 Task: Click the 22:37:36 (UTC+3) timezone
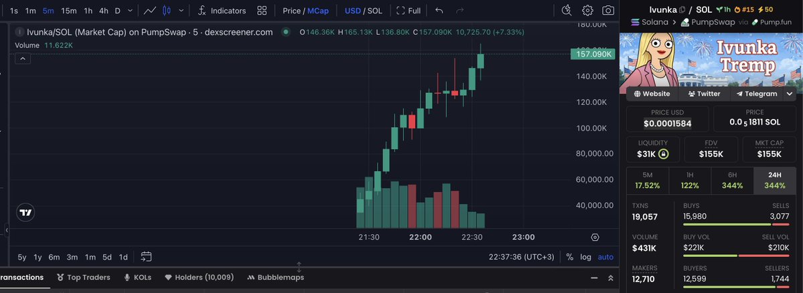tap(521, 257)
